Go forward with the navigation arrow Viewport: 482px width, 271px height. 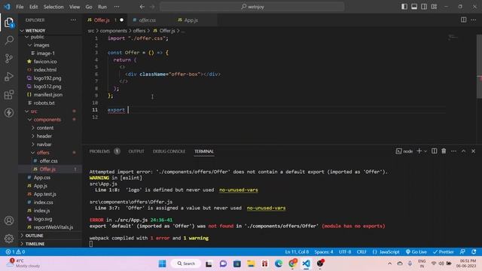click(x=152, y=7)
